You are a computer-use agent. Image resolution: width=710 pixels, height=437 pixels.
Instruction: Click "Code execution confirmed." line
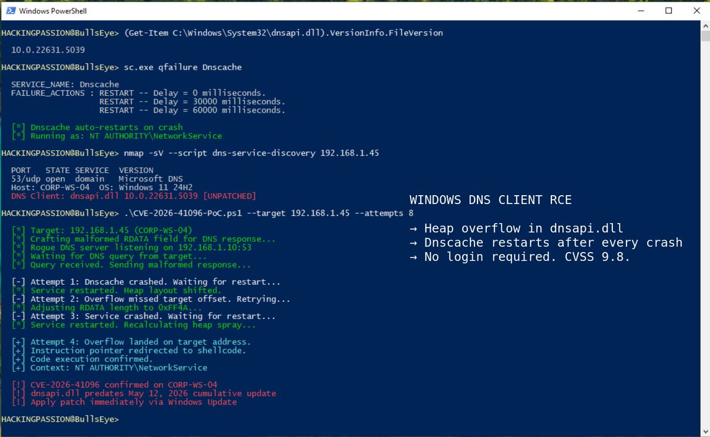[x=82, y=359]
